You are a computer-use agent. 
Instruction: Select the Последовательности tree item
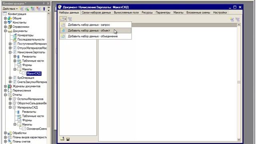(31, 40)
